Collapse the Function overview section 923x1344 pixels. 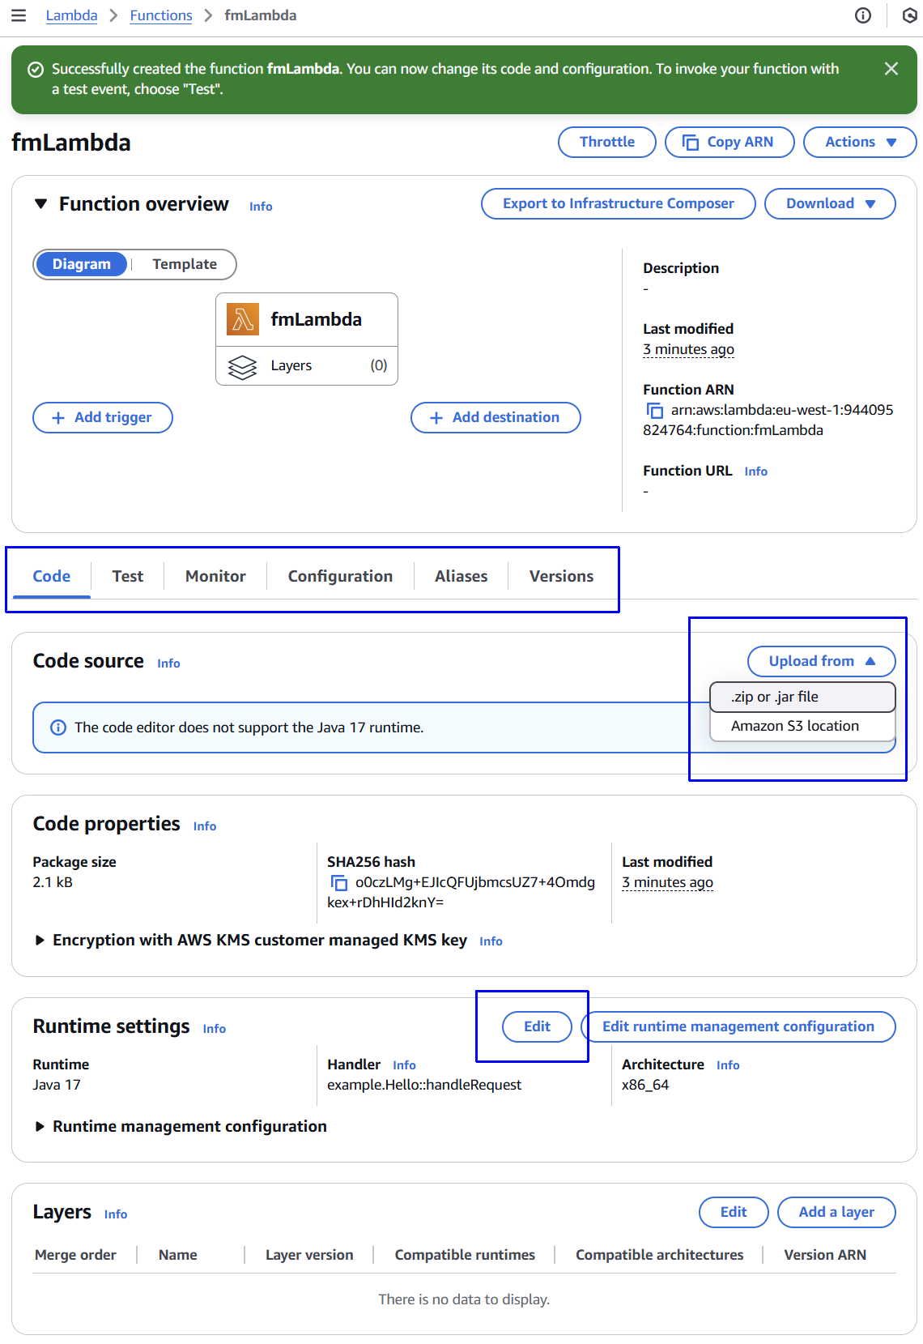pyautogui.click(x=40, y=204)
